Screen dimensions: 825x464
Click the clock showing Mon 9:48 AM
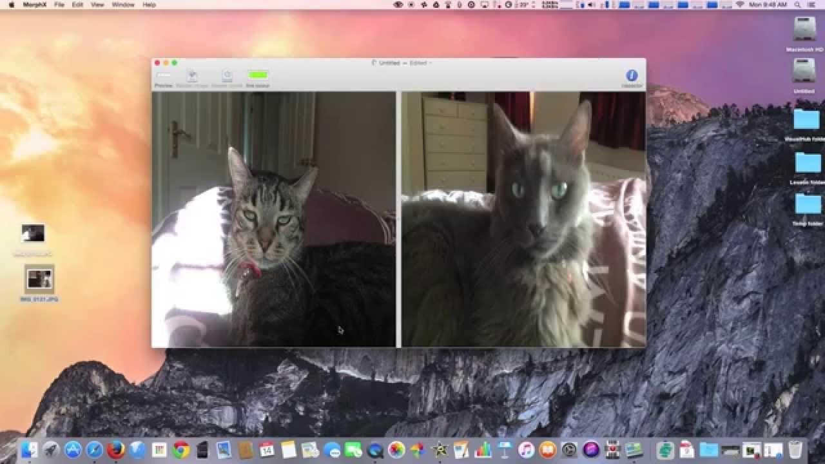[769, 5]
